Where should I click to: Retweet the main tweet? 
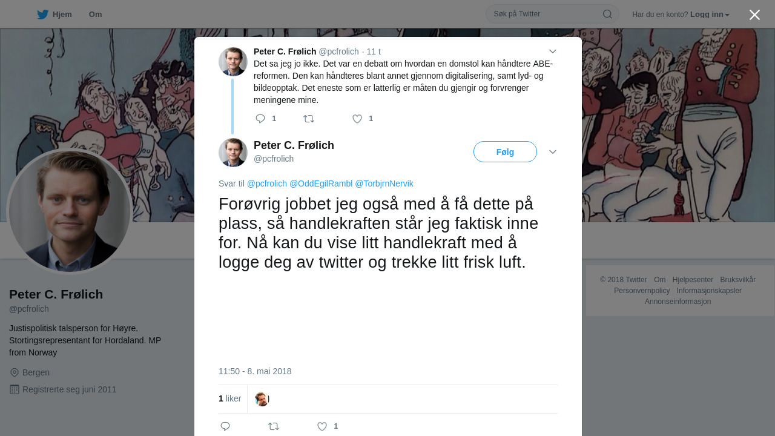pos(274,426)
